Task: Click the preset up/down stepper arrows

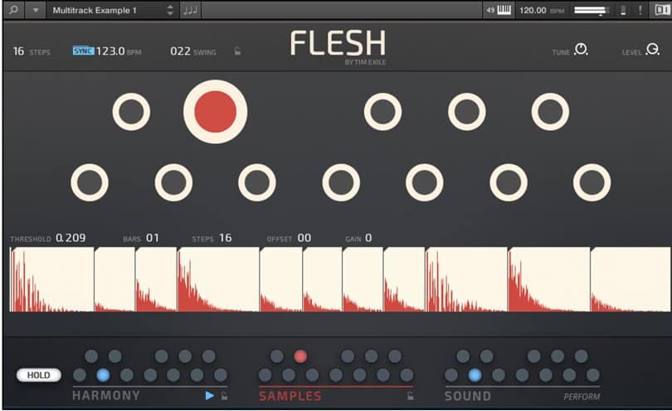Action: click(x=170, y=11)
